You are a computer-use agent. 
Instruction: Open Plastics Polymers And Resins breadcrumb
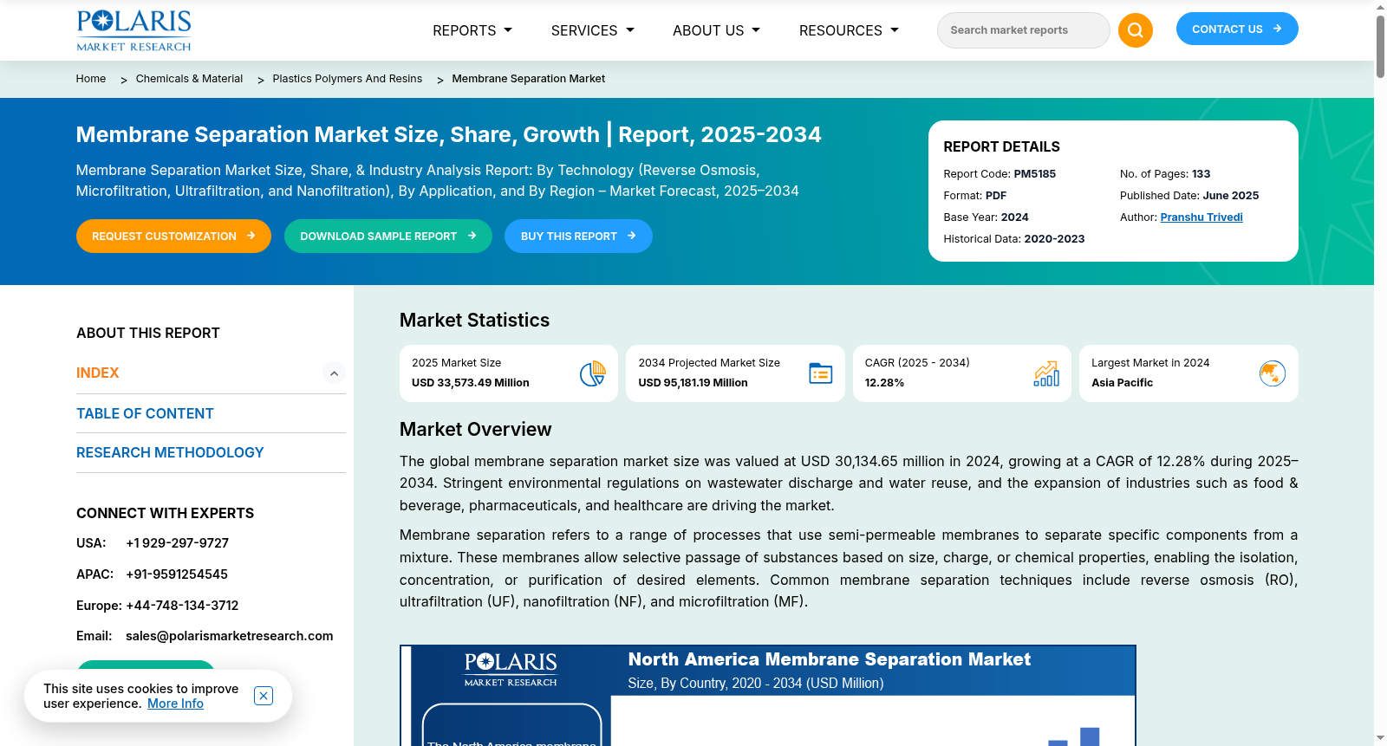(348, 79)
